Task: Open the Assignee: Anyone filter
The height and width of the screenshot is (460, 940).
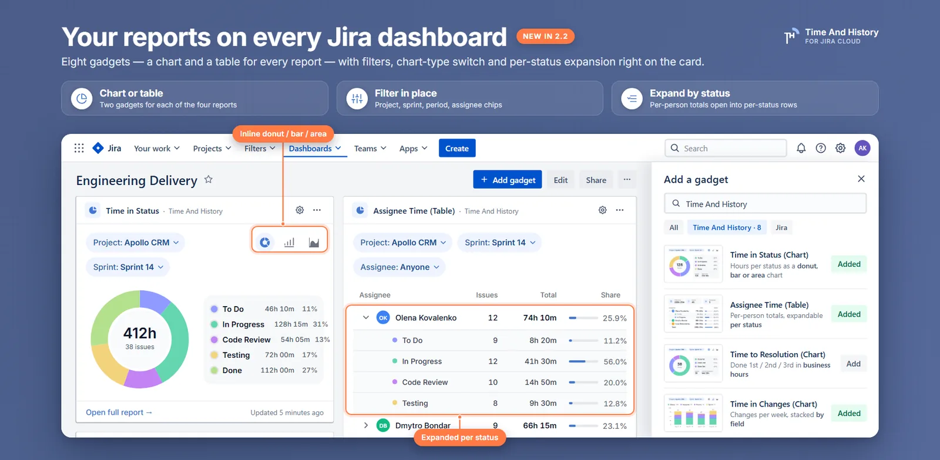Action: 399,267
